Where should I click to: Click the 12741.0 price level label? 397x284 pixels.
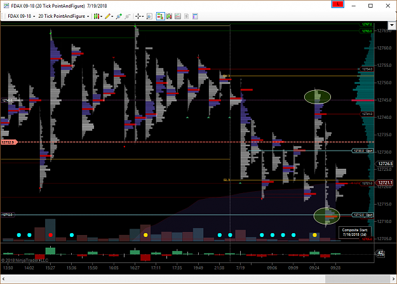click(367, 114)
